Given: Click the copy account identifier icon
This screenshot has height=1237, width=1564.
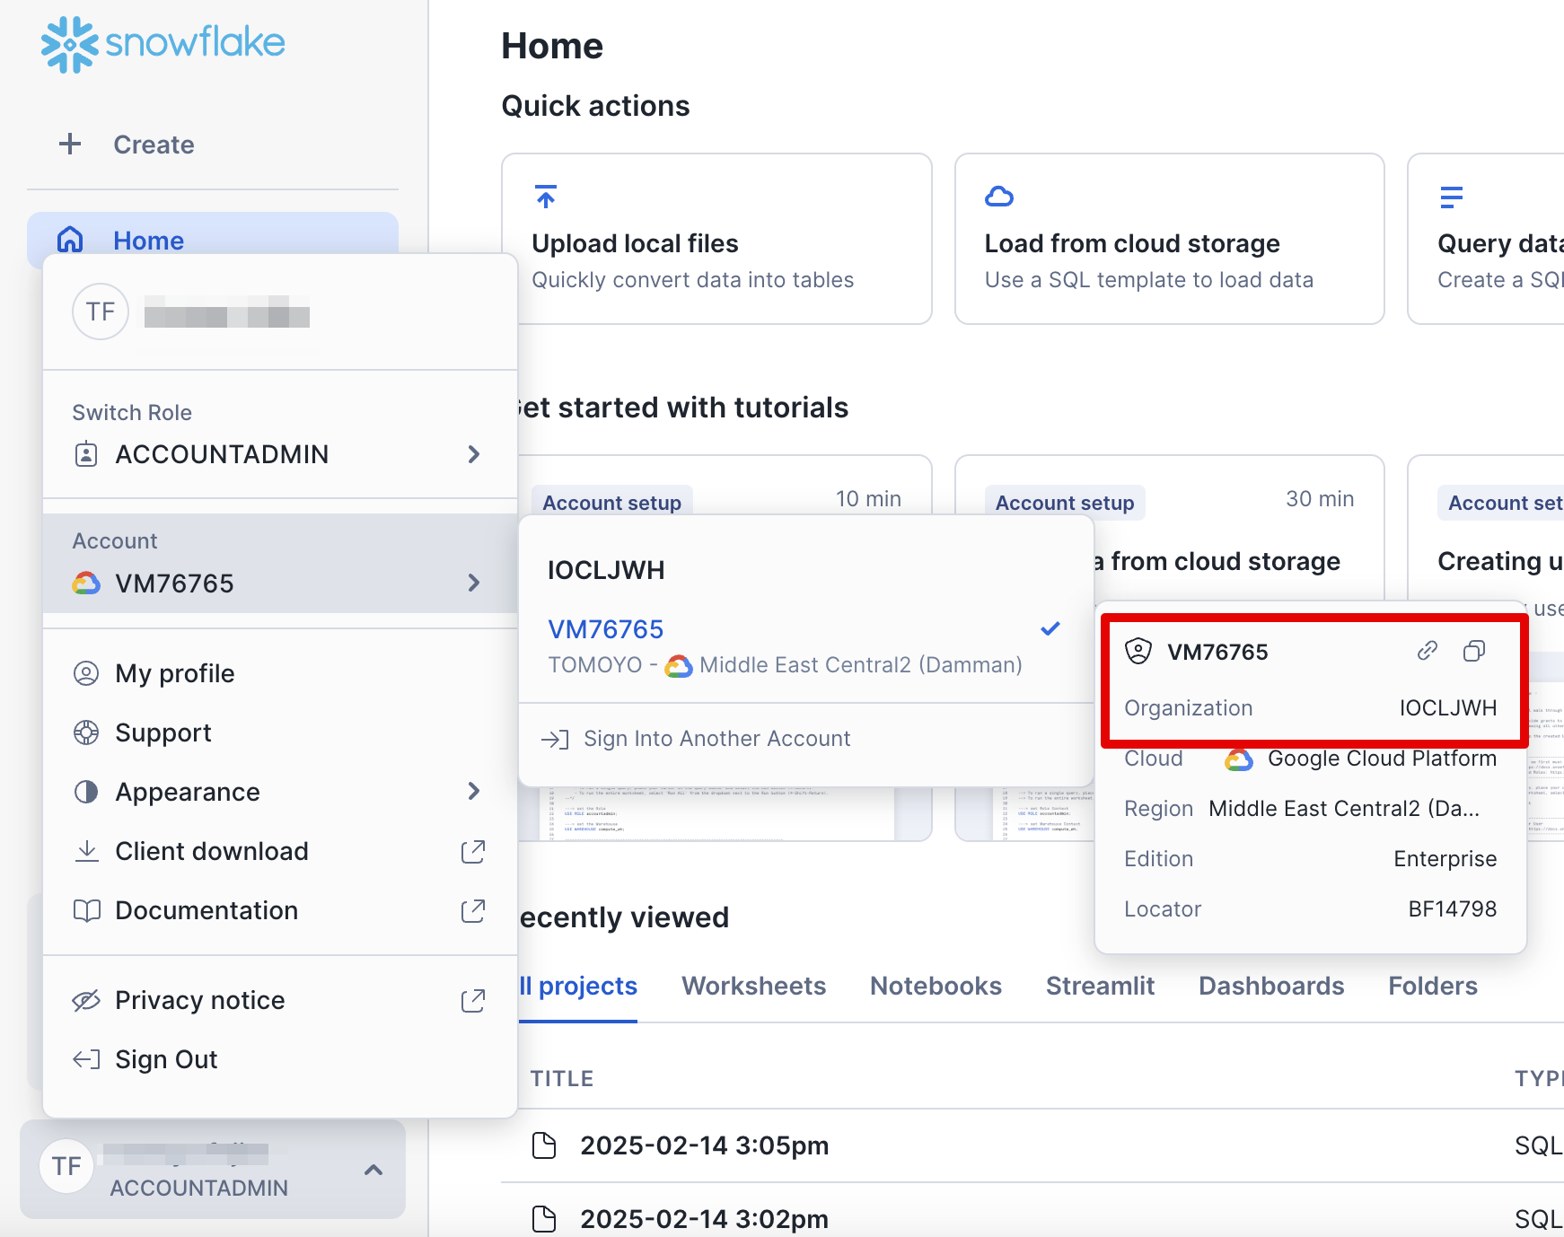Looking at the screenshot, I should (x=1473, y=651).
